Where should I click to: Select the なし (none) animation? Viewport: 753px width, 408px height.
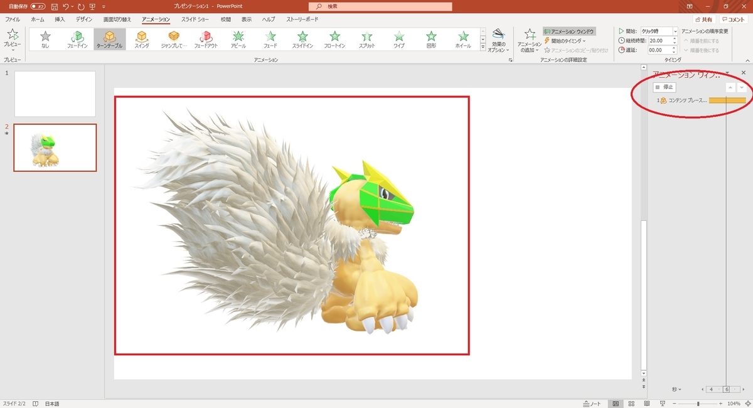coord(45,40)
